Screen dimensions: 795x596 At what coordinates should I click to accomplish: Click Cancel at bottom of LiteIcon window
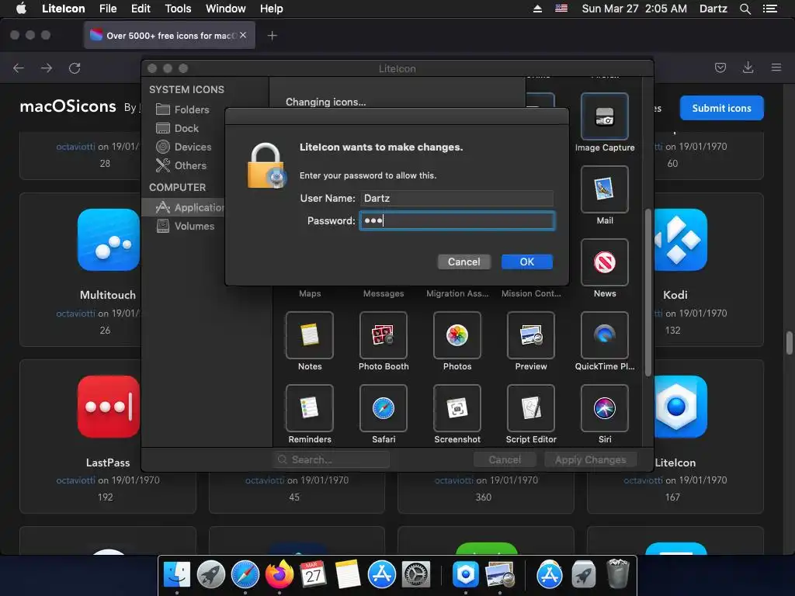pyautogui.click(x=505, y=459)
